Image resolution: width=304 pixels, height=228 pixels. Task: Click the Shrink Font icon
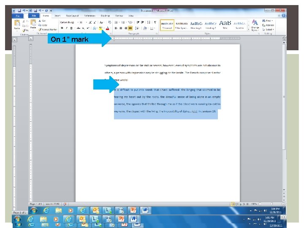[x=95, y=22]
